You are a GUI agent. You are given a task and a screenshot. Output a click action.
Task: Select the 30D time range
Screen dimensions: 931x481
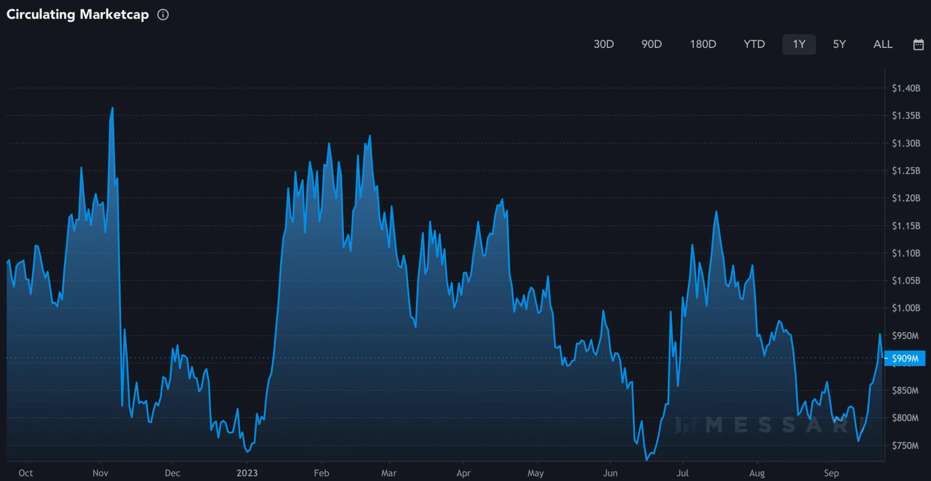point(604,44)
